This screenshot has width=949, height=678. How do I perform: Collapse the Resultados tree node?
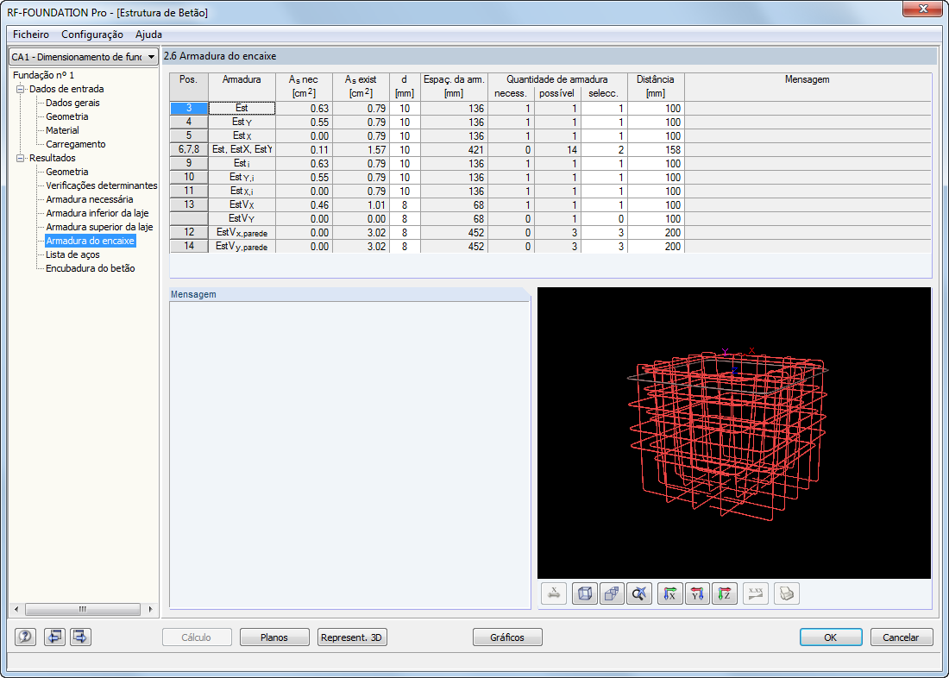[21, 158]
